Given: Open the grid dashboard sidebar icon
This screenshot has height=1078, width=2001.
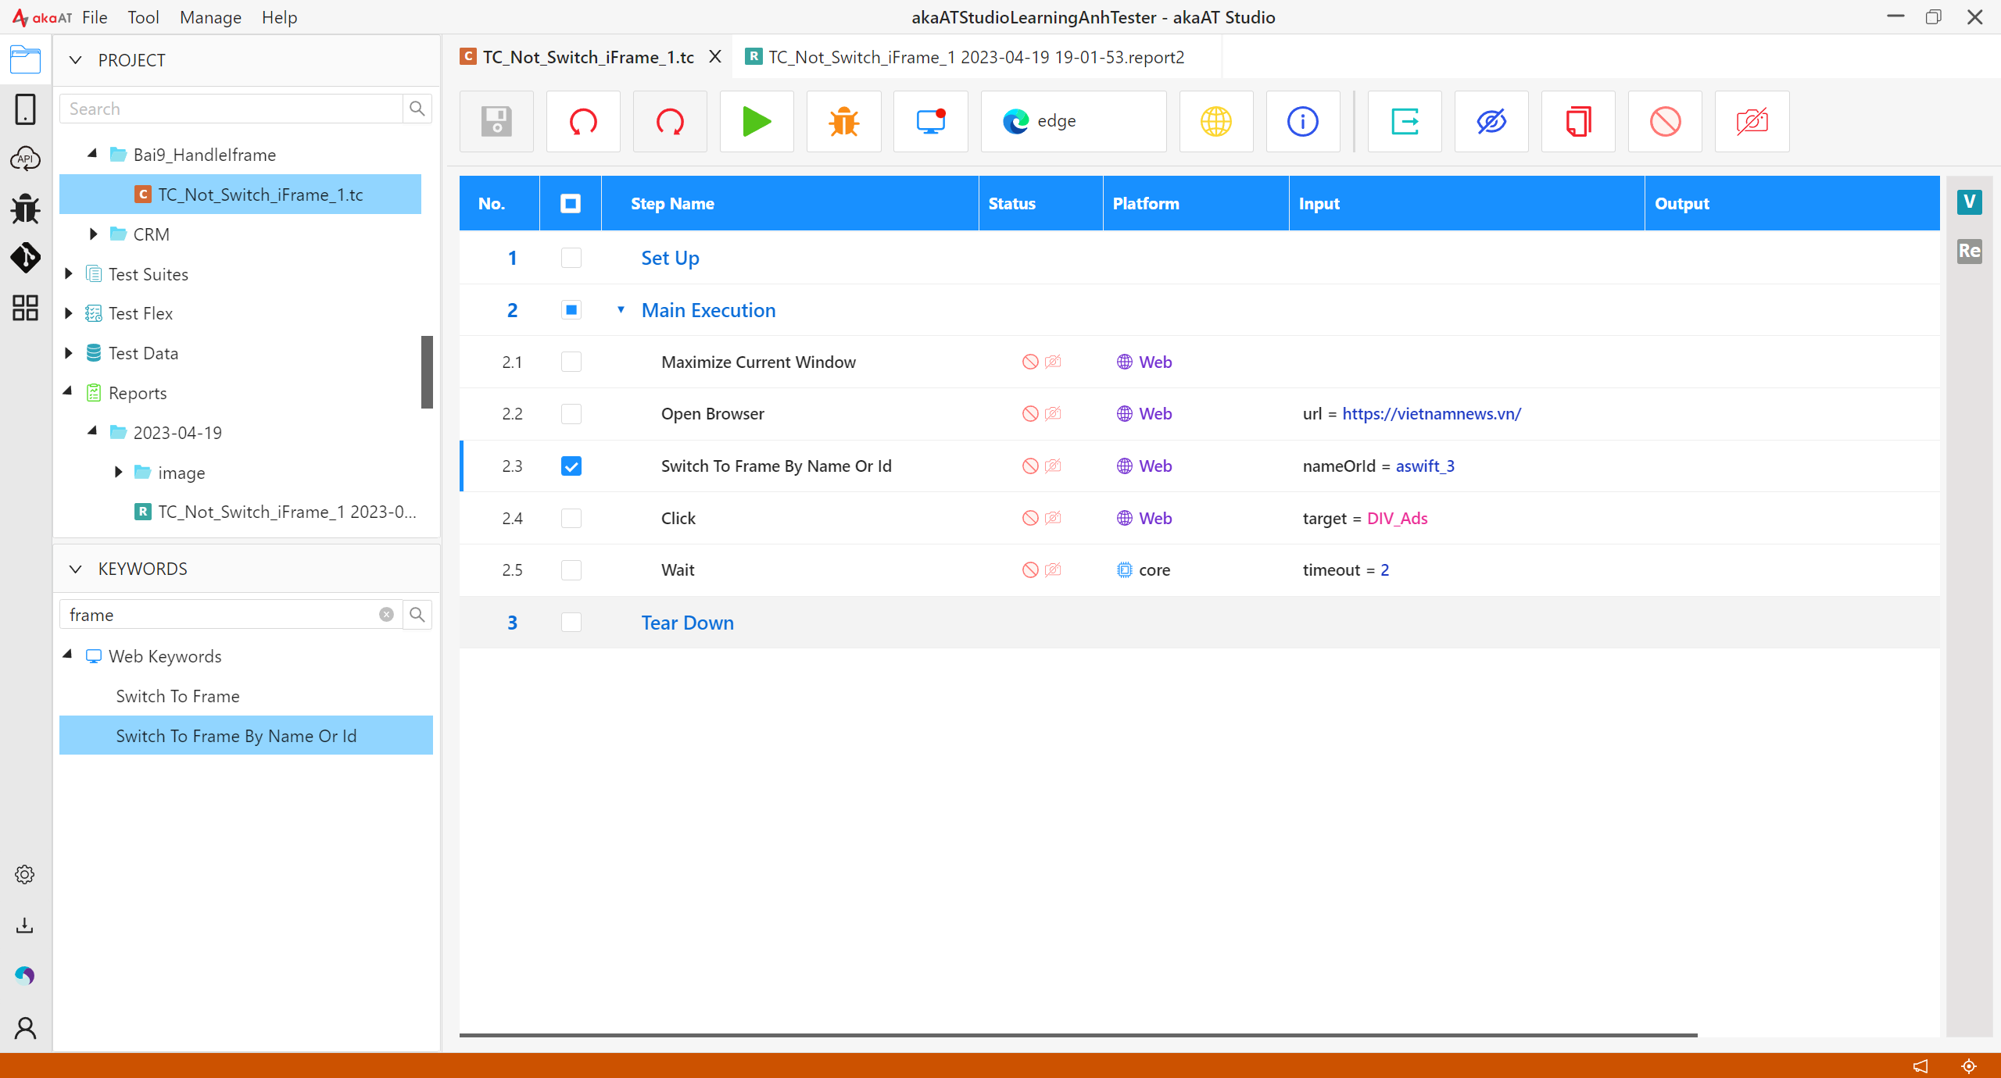Looking at the screenshot, I should (x=25, y=308).
